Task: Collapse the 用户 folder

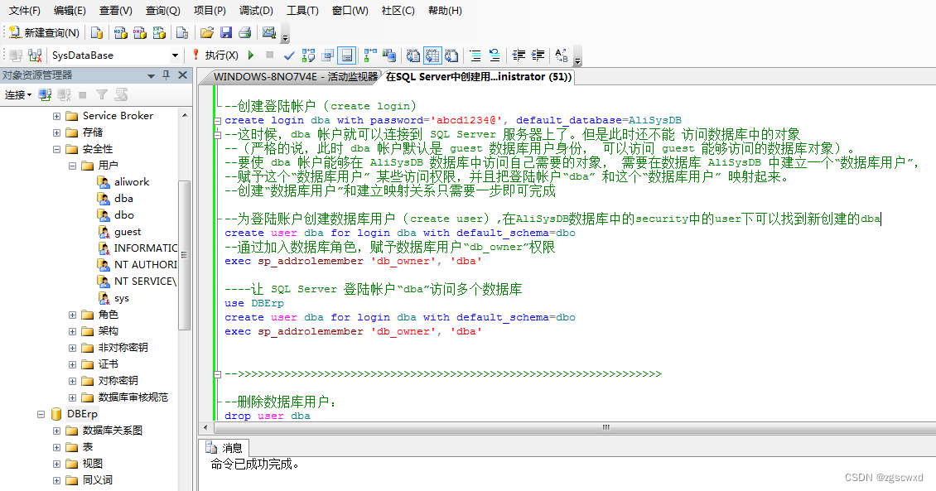Action: tap(72, 166)
